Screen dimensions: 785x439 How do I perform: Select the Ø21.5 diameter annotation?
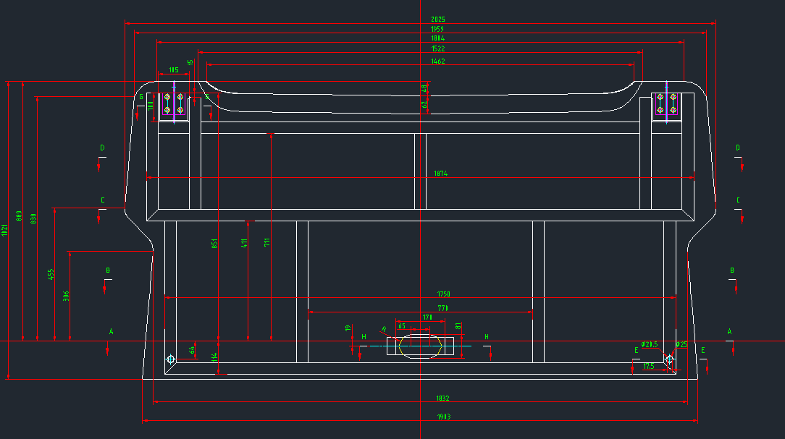(x=649, y=345)
